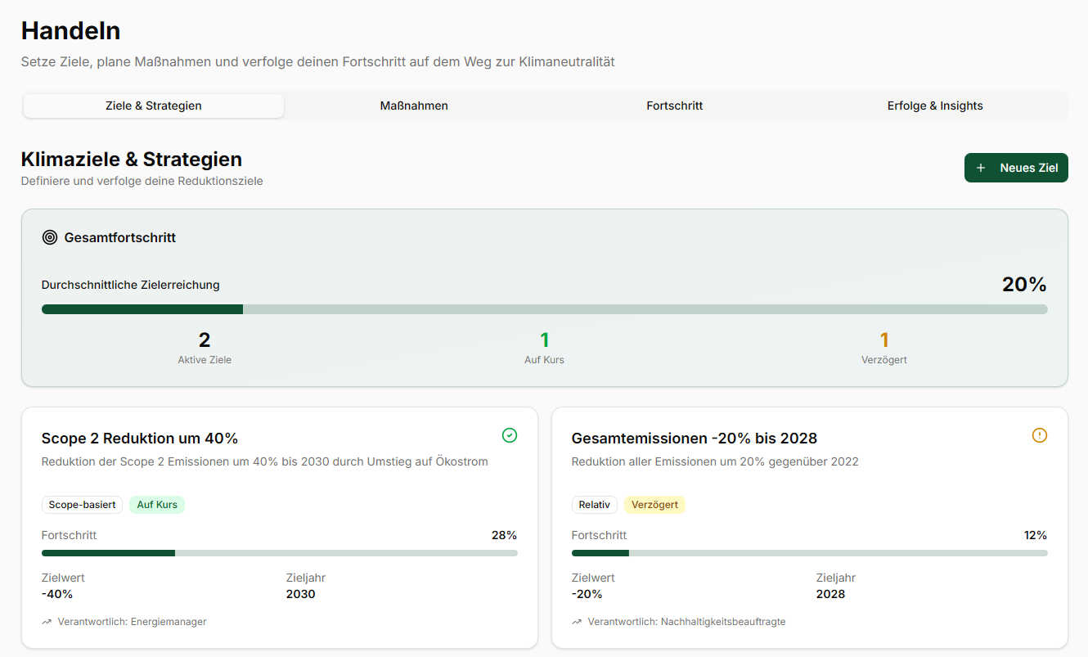Click the plus icon in Neues Ziel button
The width and height of the screenshot is (1088, 657).
click(x=981, y=168)
